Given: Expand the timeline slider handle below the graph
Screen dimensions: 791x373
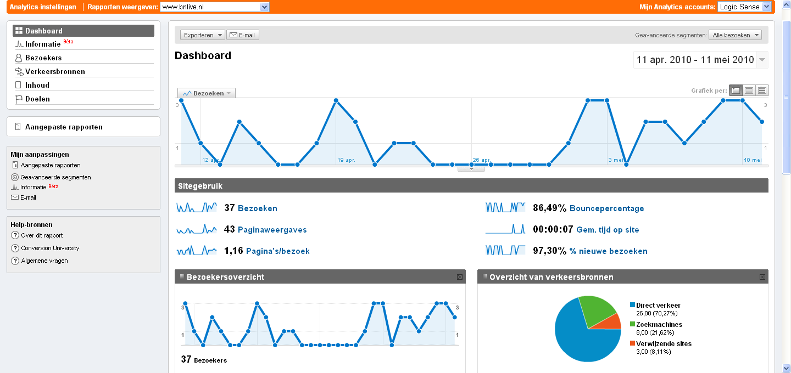Looking at the screenshot, I should coord(471,169).
